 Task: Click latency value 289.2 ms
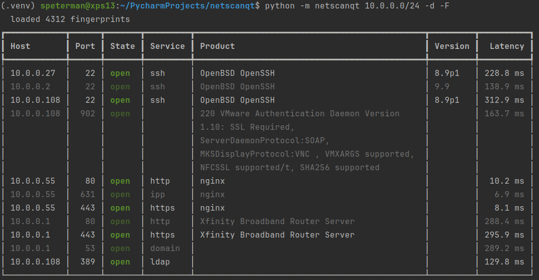pos(504,249)
